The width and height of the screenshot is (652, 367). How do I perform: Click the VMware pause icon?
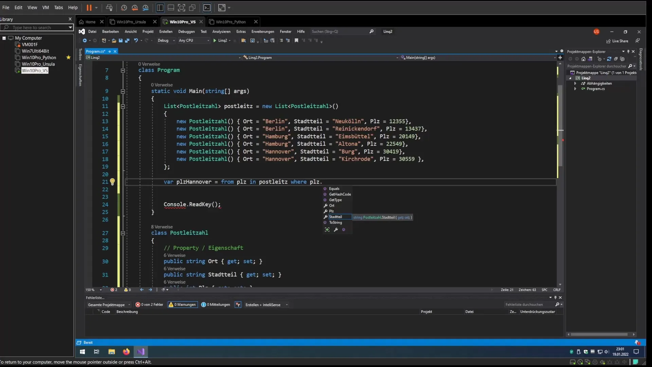89,7
